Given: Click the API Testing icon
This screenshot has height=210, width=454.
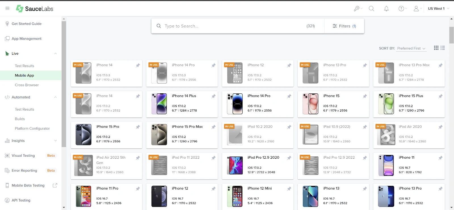Looking at the screenshot, I should [7, 200].
